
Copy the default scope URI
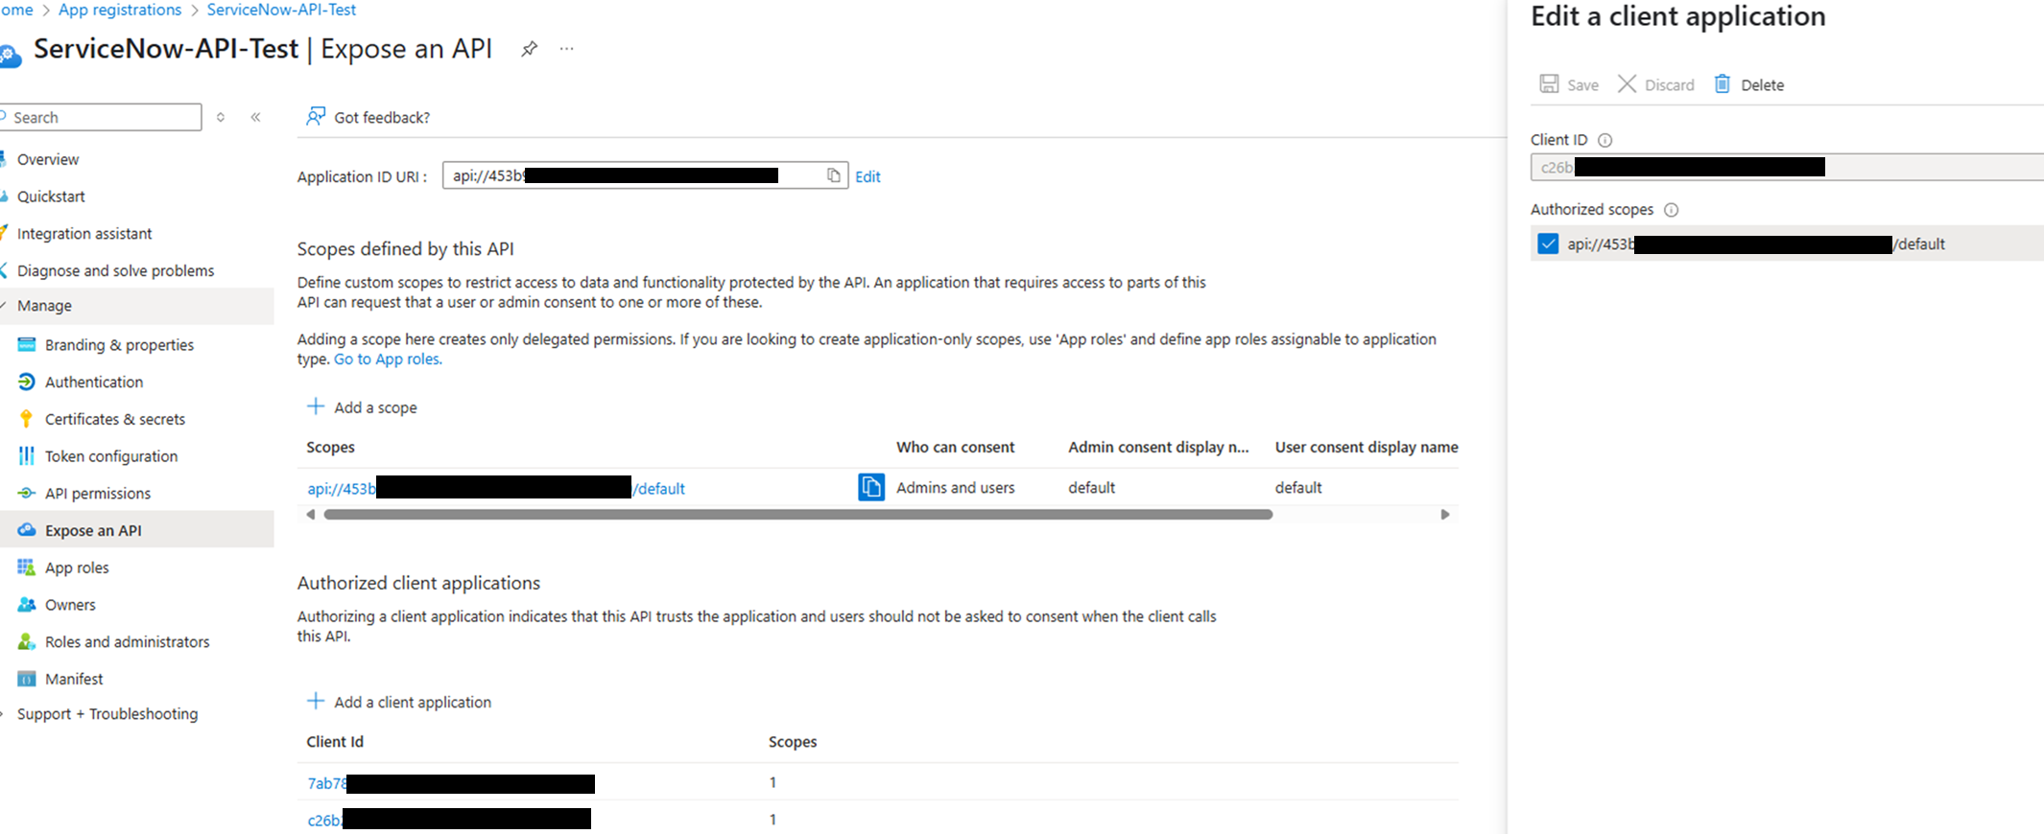click(871, 487)
